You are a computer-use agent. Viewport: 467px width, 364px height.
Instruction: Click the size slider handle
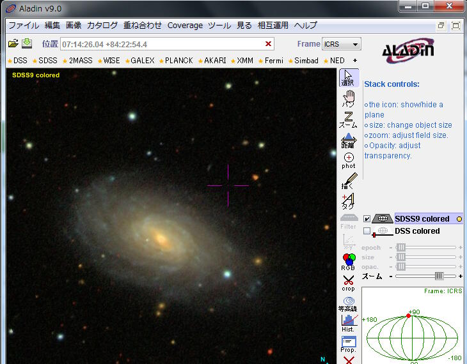pyautogui.click(x=401, y=257)
